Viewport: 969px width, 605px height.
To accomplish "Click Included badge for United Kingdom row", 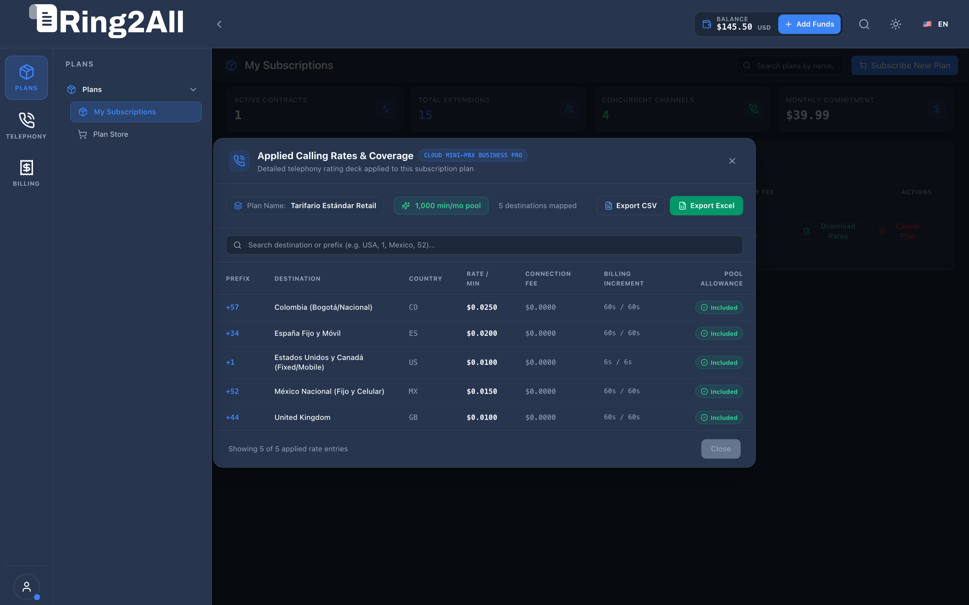I will tap(719, 417).
